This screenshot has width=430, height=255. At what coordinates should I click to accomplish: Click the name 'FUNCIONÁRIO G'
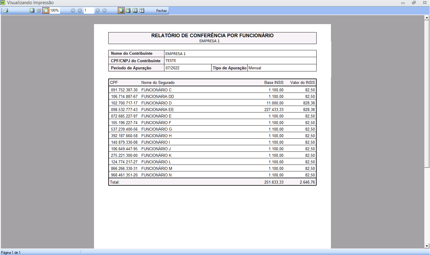pyautogui.click(x=157, y=129)
